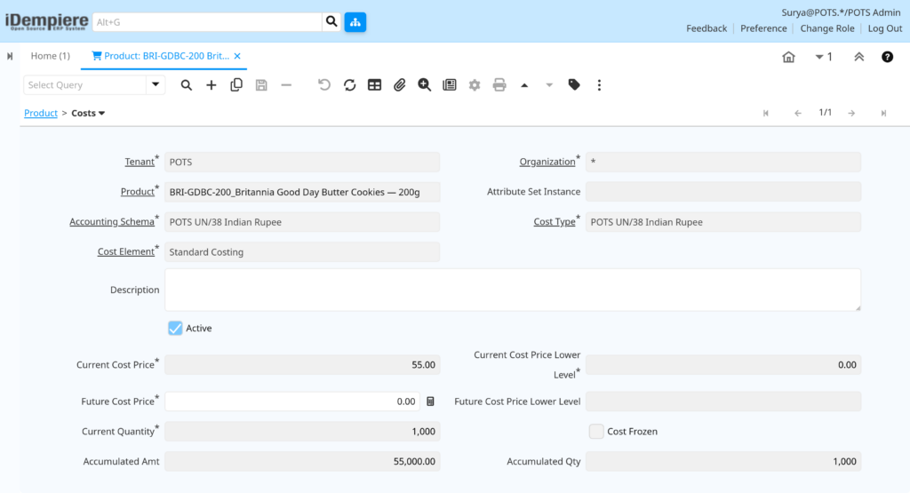Click the Product breadcrumb link
Image resolution: width=910 pixels, height=493 pixels.
tap(41, 113)
